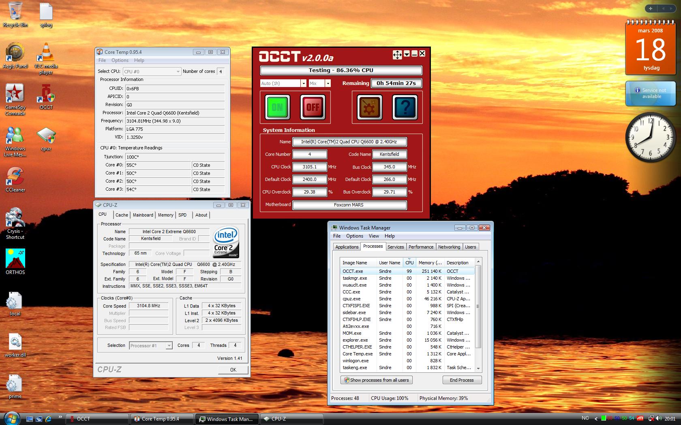The width and height of the screenshot is (681, 425).
Task: Switch to SPD tab in CPU-Z
Action: tap(182, 215)
